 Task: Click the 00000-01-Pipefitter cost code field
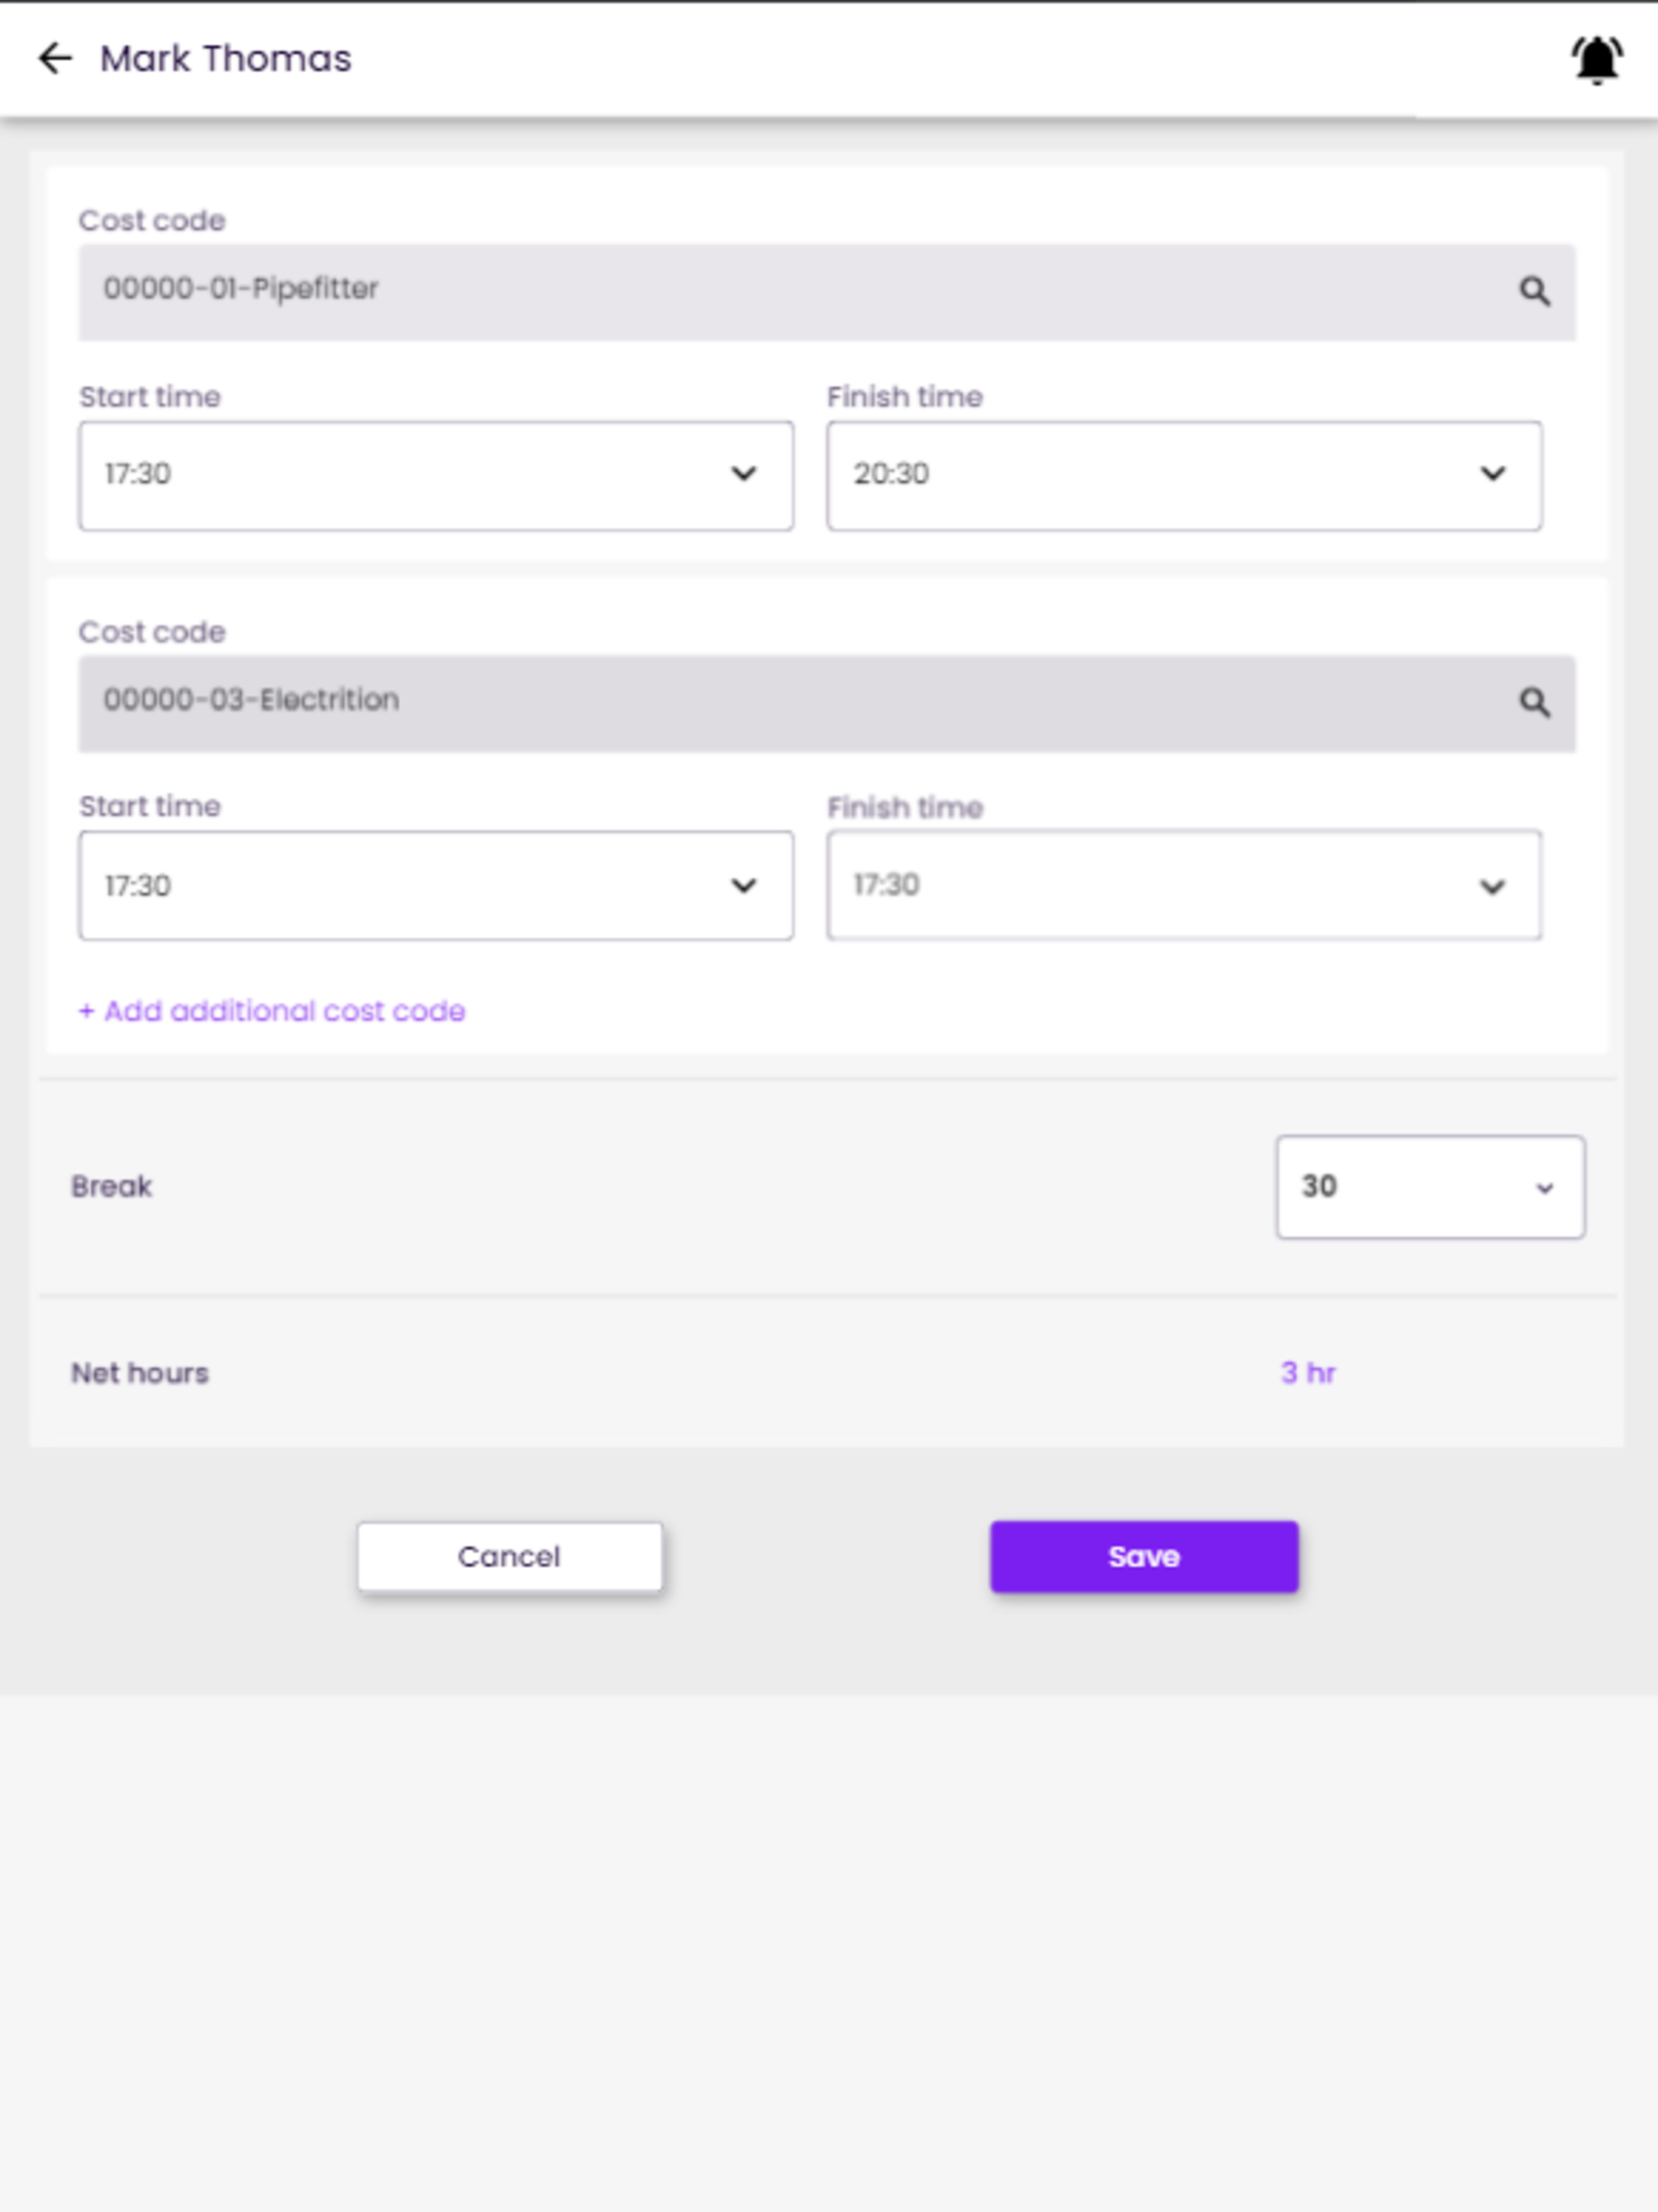[827, 292]
